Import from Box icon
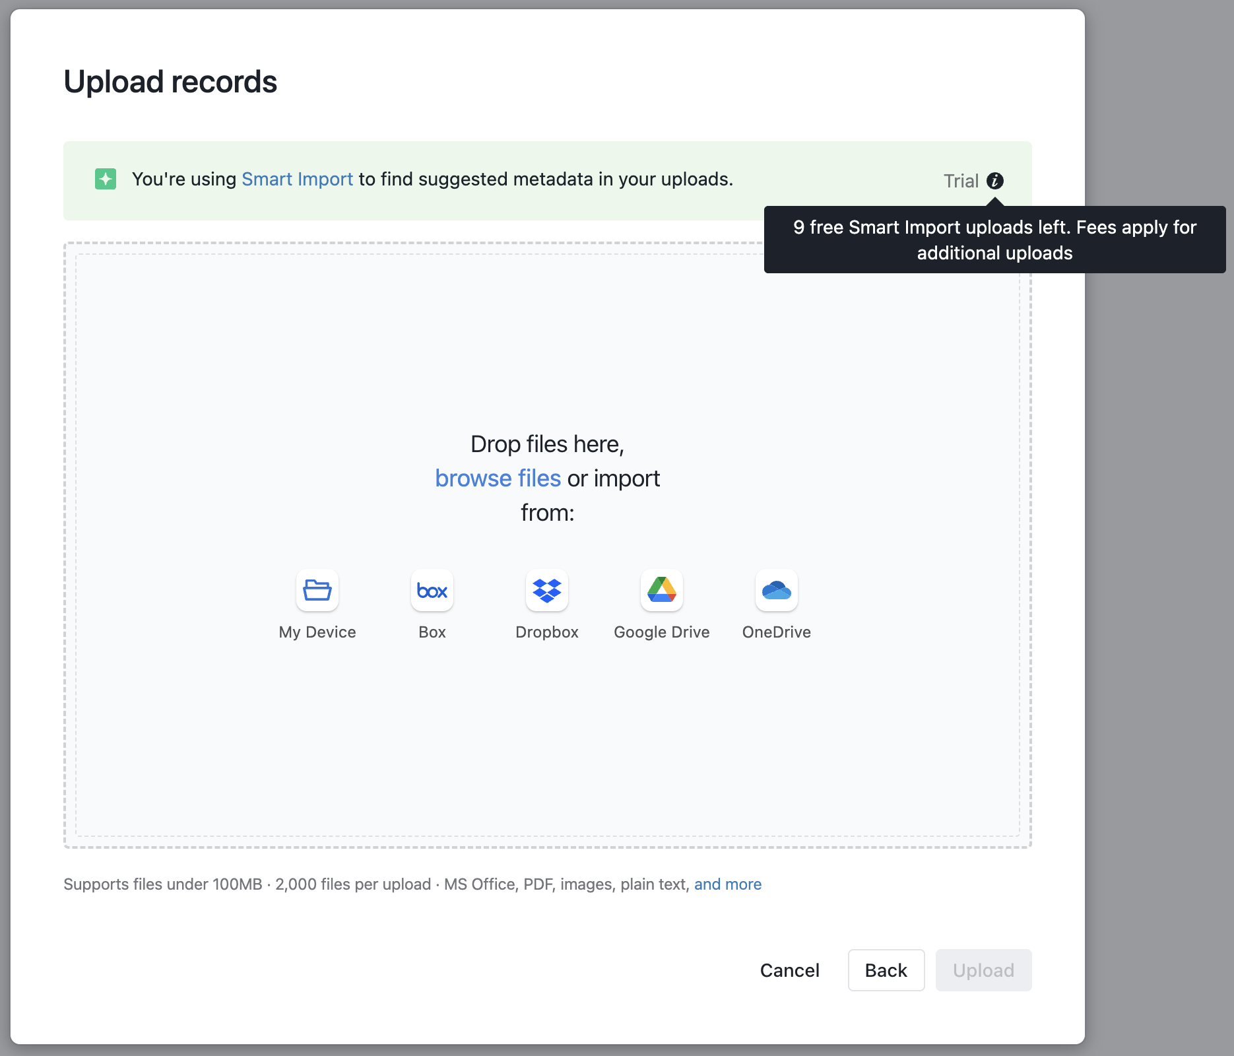The image size is (1234, 1056). point(432,590)
